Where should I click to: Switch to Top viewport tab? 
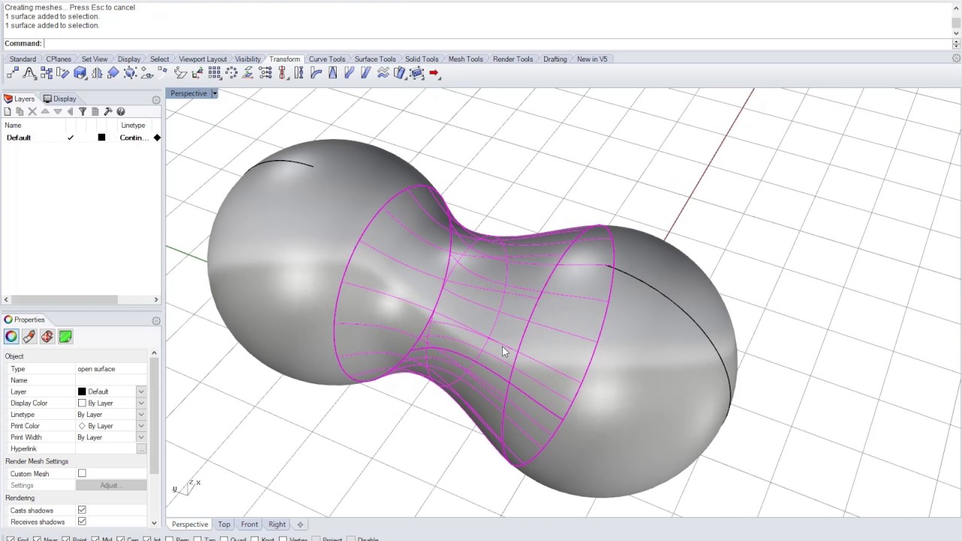coord(224,524)
